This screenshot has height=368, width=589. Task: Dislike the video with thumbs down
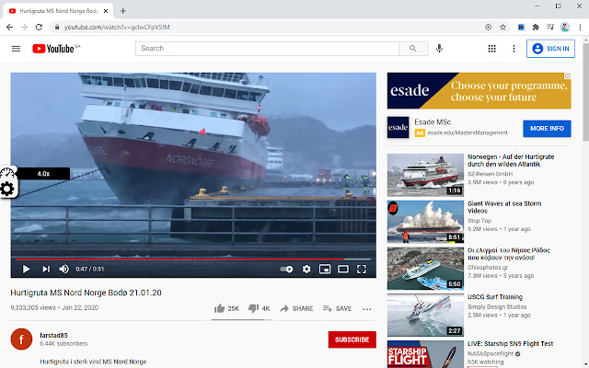tap(260, 308)
